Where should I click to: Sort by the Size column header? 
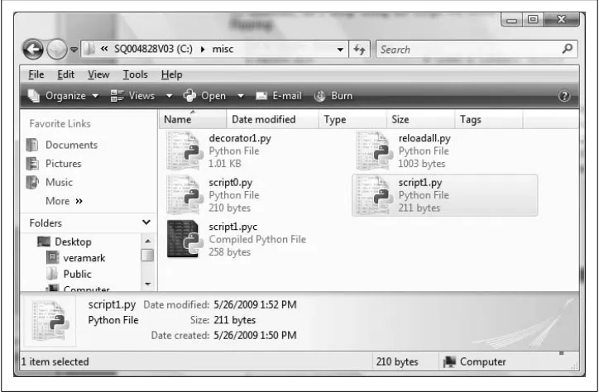tap(420, 119)
